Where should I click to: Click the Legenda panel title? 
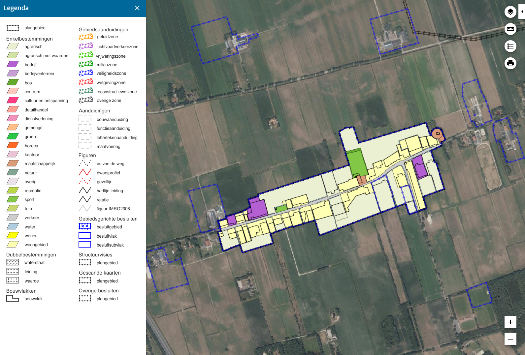(16, 8)
